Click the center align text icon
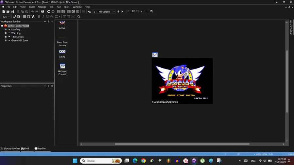 point(64,17)
